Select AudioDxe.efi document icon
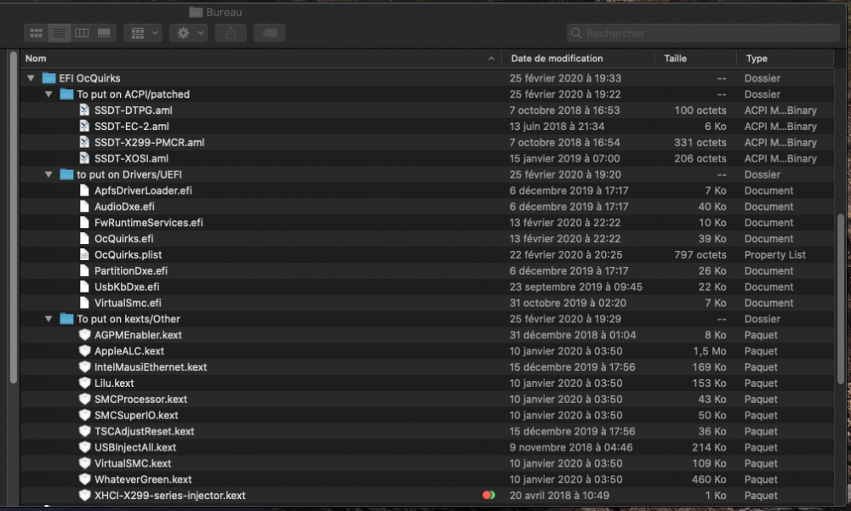Screen dimensions: 851x511 (84, 207)
